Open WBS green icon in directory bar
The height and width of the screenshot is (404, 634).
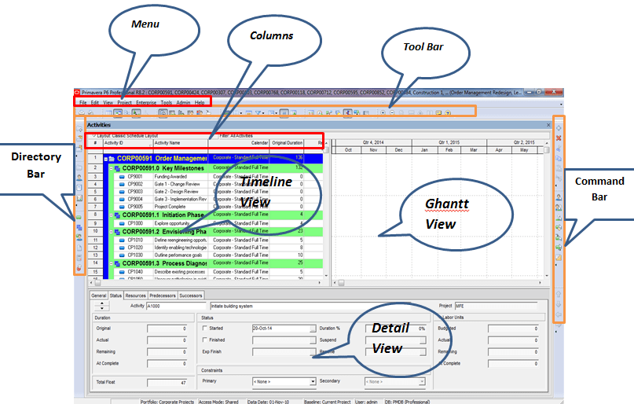(x=79, y=218)
